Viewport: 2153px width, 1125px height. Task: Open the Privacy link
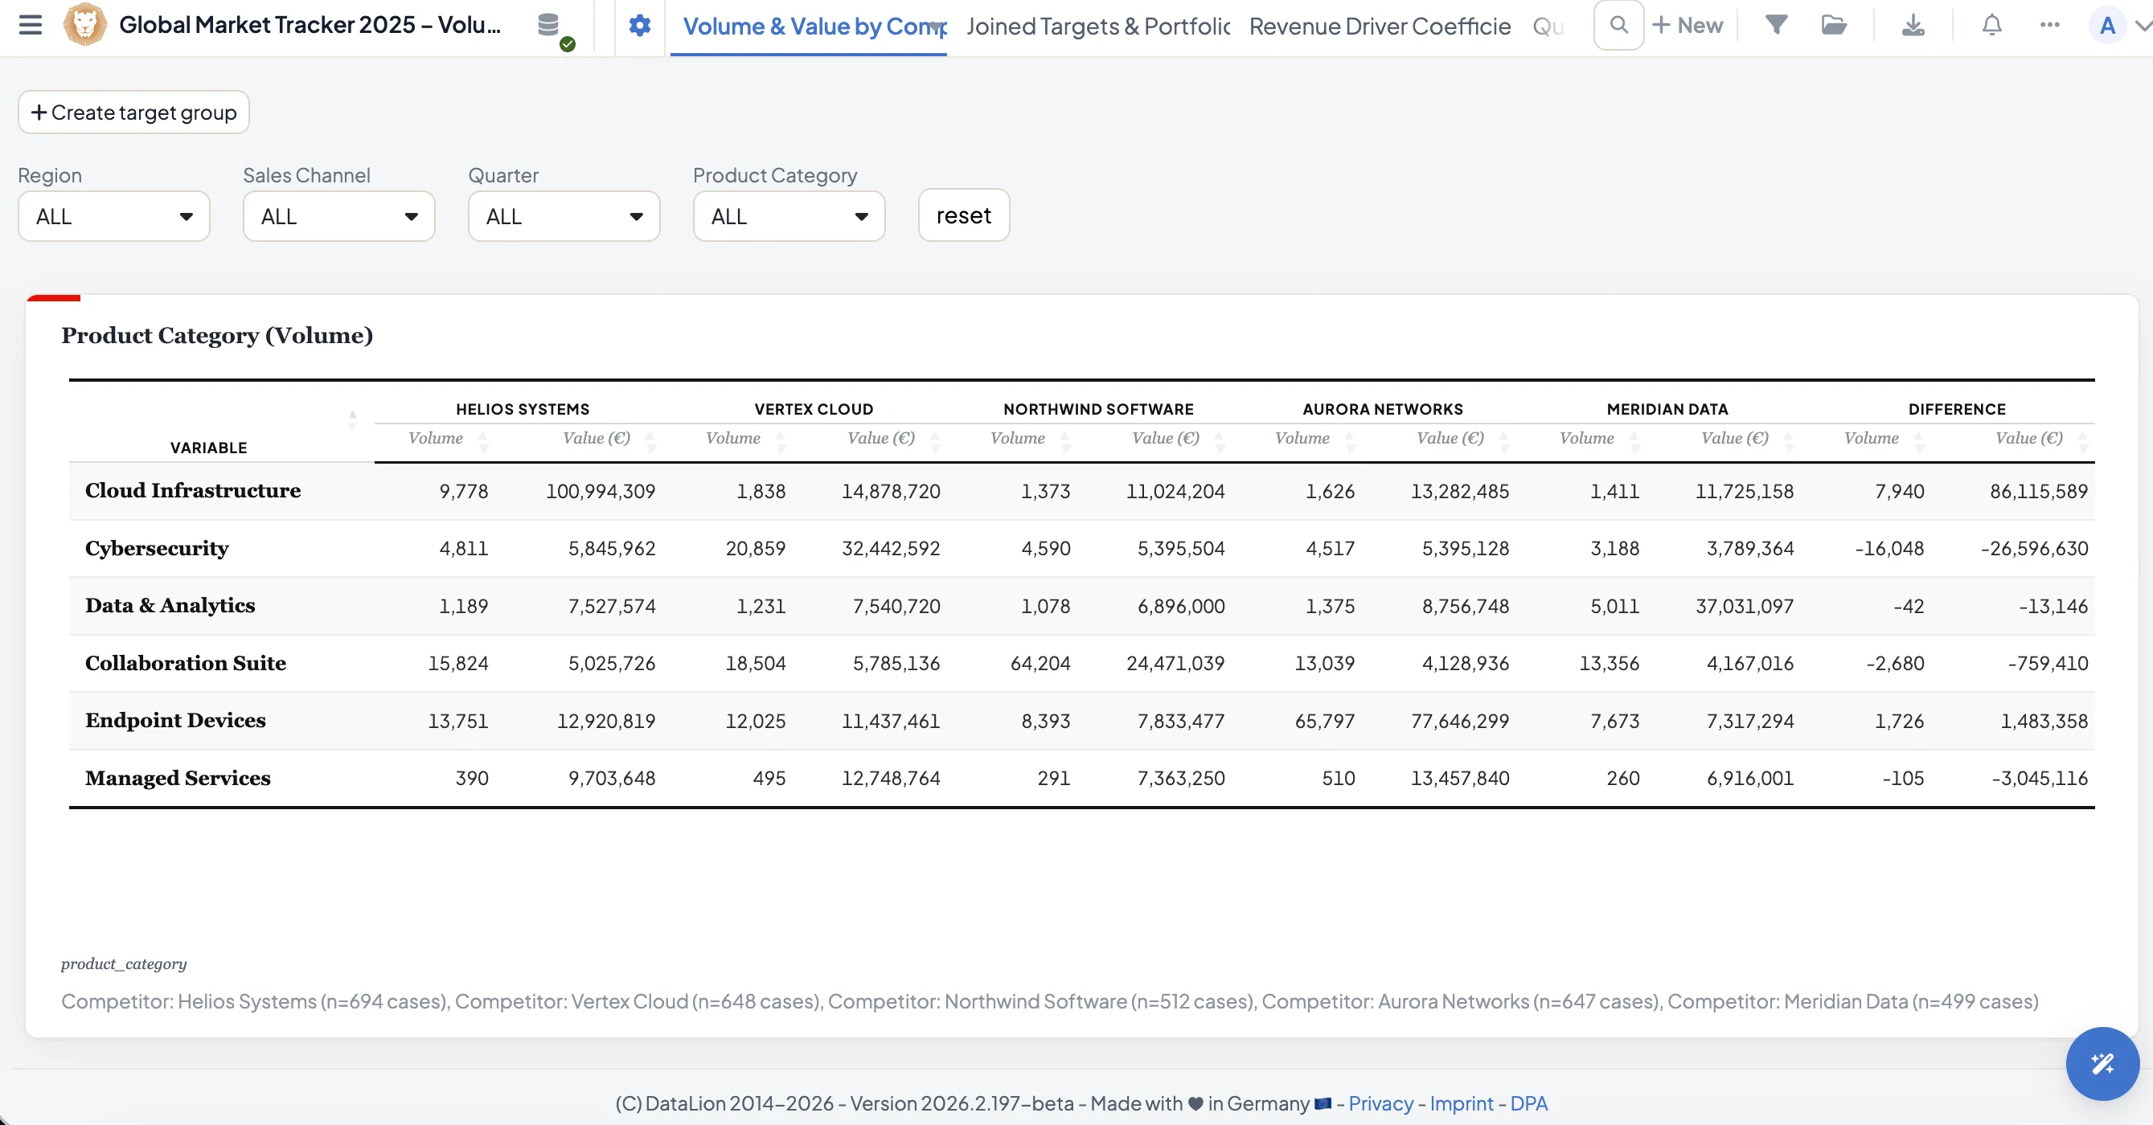click(1380, 1103)
